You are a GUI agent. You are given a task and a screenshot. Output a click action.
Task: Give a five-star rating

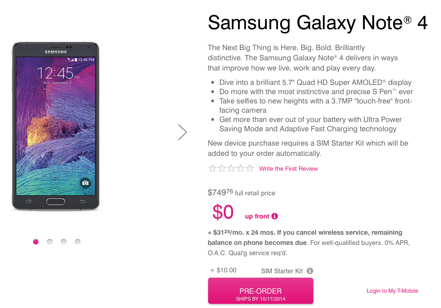coord(250,168)
